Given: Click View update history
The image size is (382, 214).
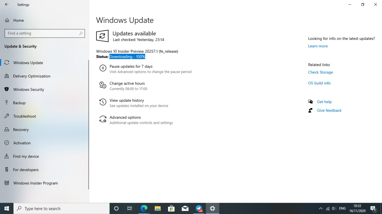Looking at the screenshot, I should (127, 100).
